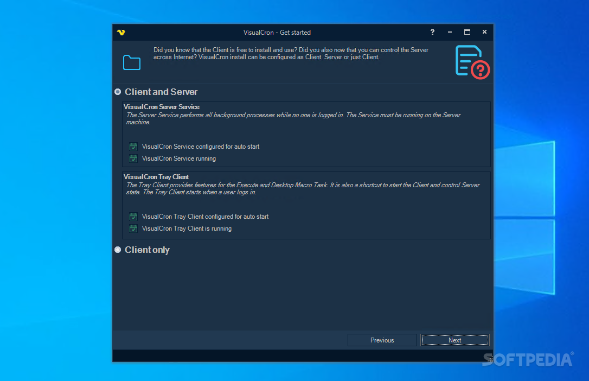Click the 'Did you know' tip text
The width and height of the screenshot is (589, 381).
pyautogui.click(x=291, y=53)
